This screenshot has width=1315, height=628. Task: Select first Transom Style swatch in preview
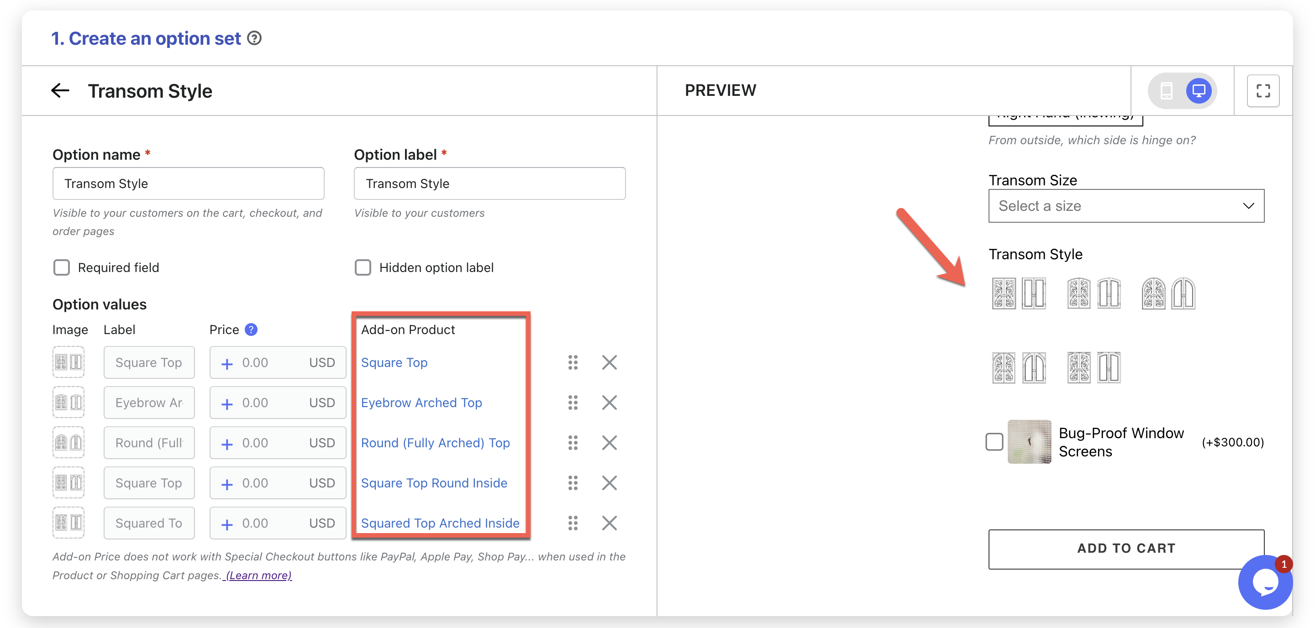1018,293
